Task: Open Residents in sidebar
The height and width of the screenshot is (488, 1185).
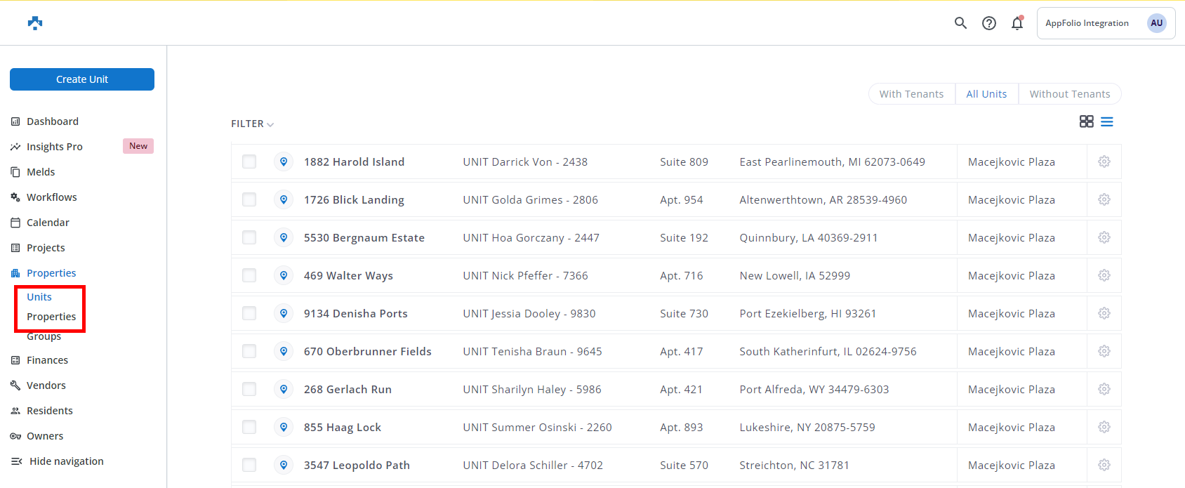Action: pos(42,411)
